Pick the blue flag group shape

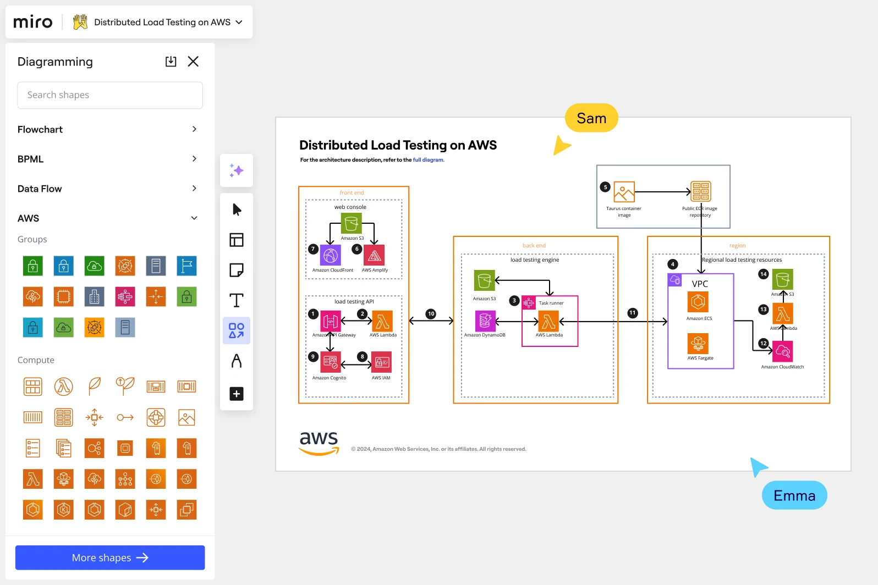click(x=187, y=266)
